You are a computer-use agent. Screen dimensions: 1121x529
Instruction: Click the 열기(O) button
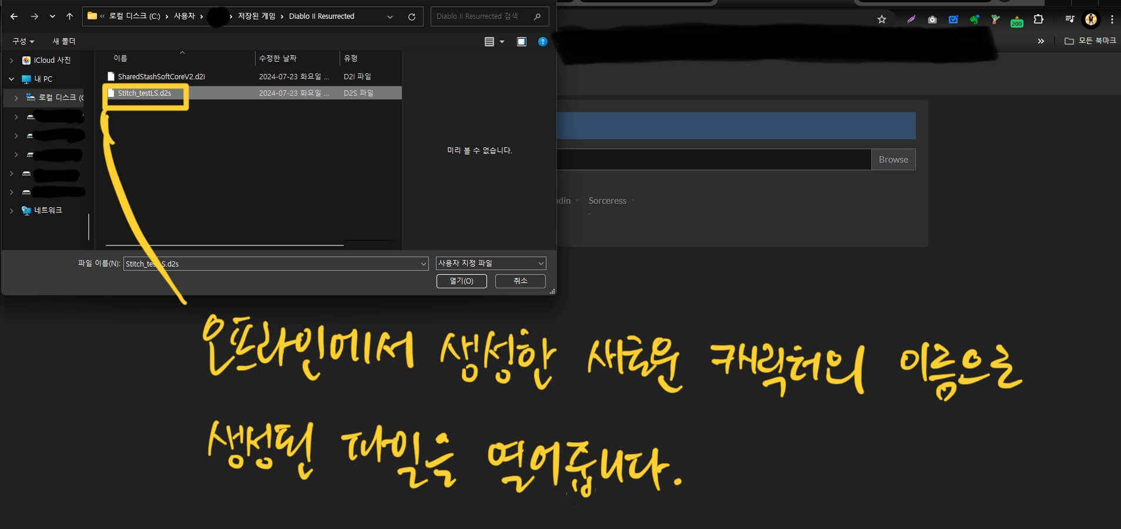pos(461,281)
